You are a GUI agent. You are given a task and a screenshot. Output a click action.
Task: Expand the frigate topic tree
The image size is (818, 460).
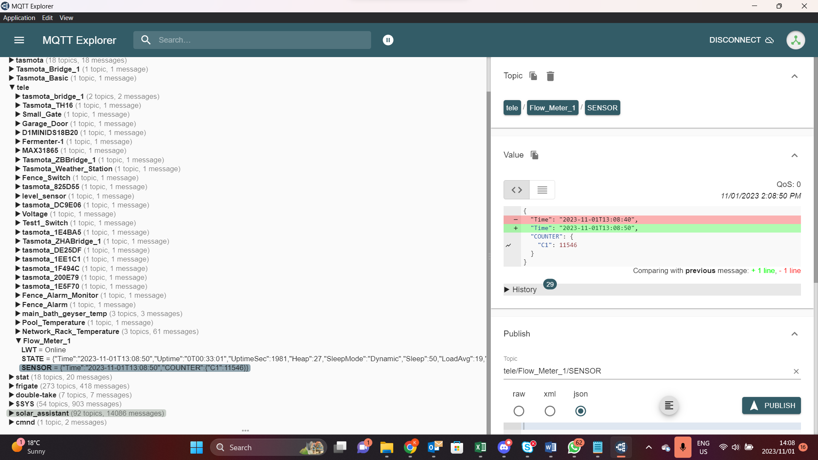tap(11, 386)
